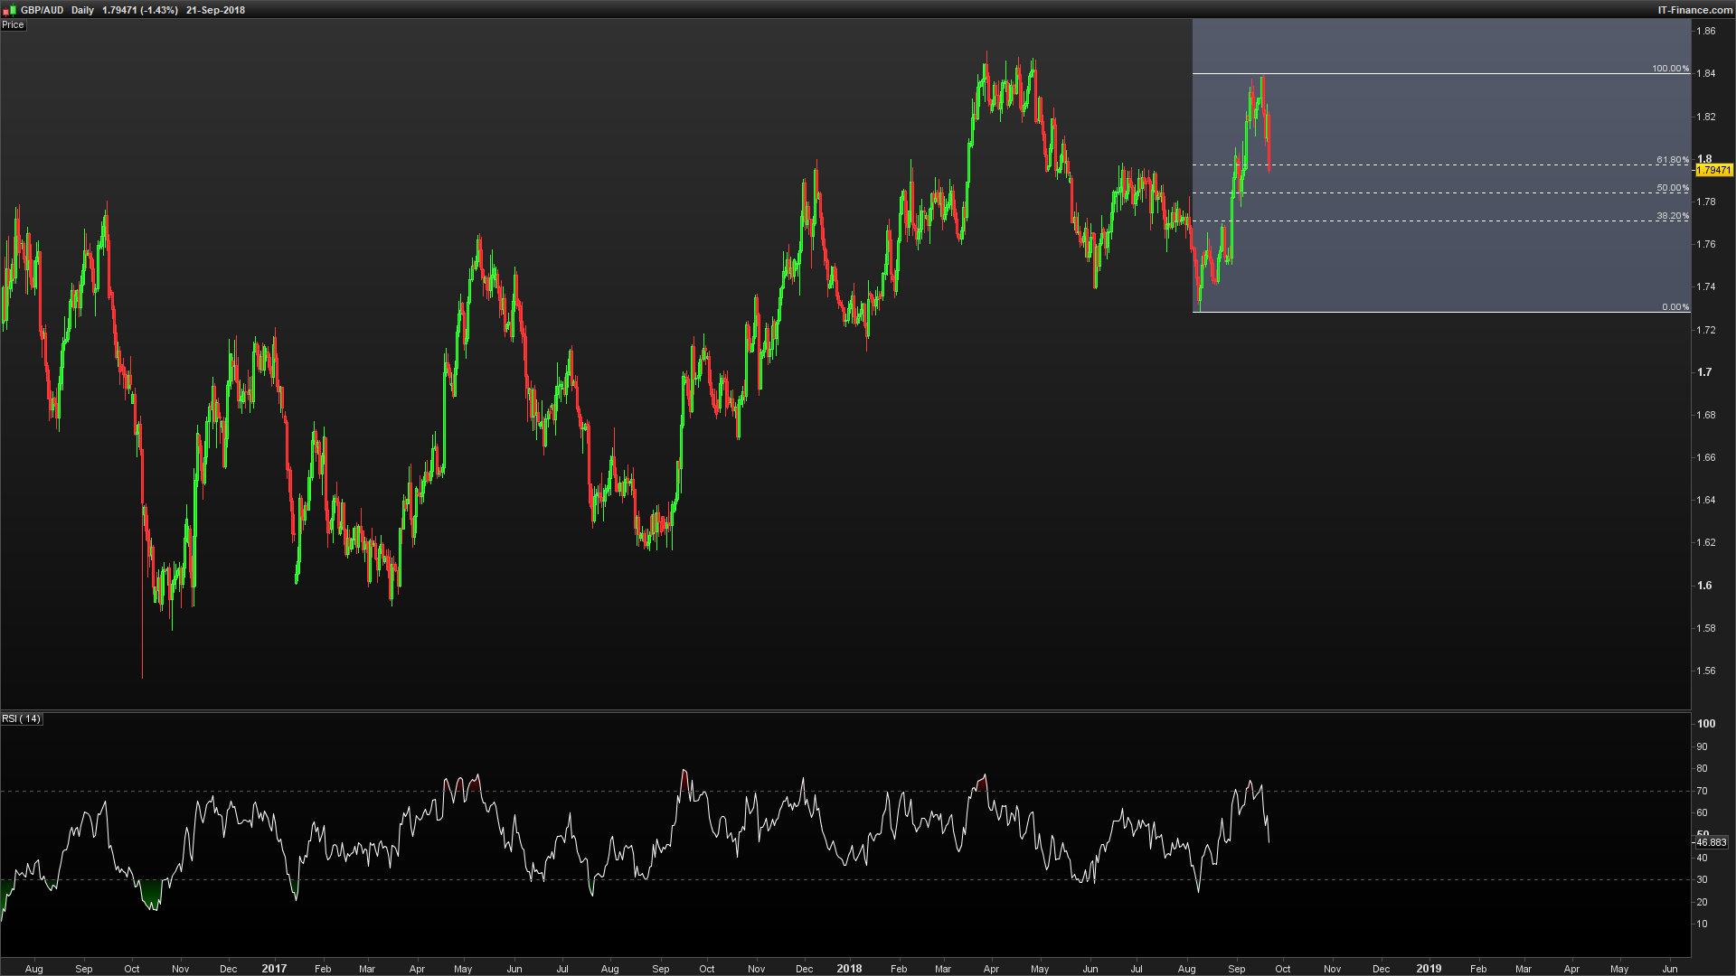Select the 100.00% Fibonacci level label

(x=1670, y=69)
